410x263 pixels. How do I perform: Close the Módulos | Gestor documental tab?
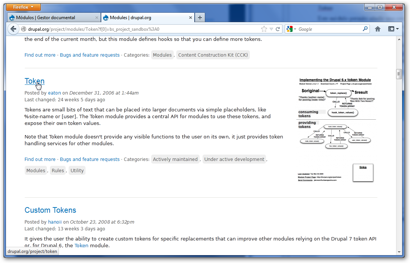tap(97, 18)
